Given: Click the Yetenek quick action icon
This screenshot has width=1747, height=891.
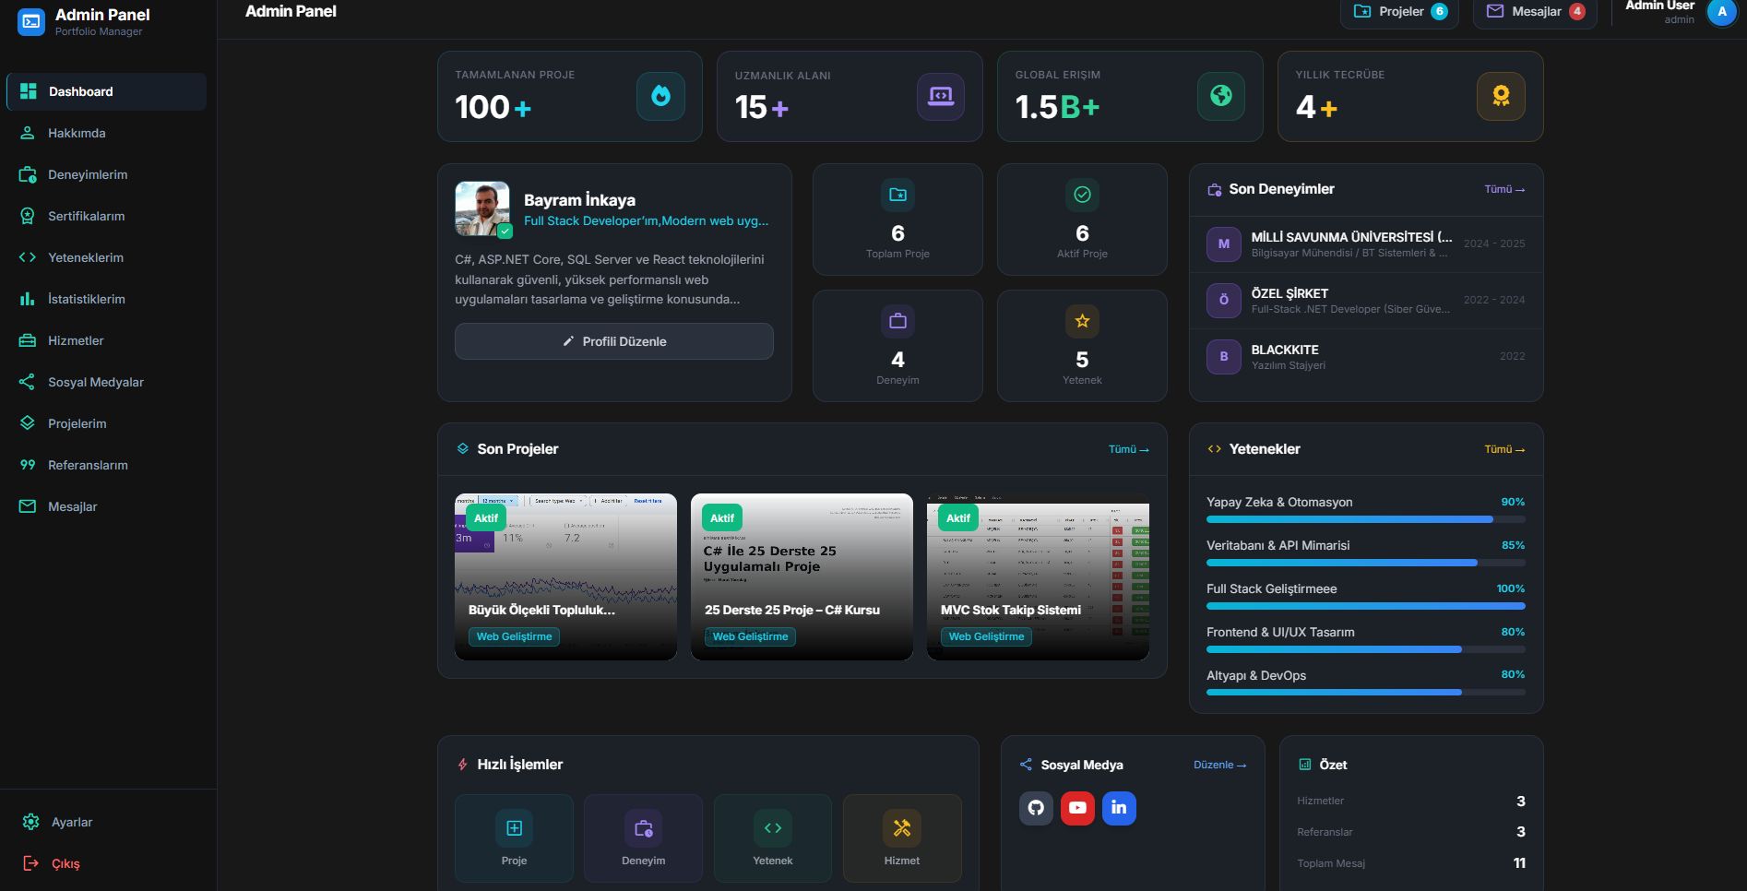Looking at the screenshot, I should [x=772, y=828].
